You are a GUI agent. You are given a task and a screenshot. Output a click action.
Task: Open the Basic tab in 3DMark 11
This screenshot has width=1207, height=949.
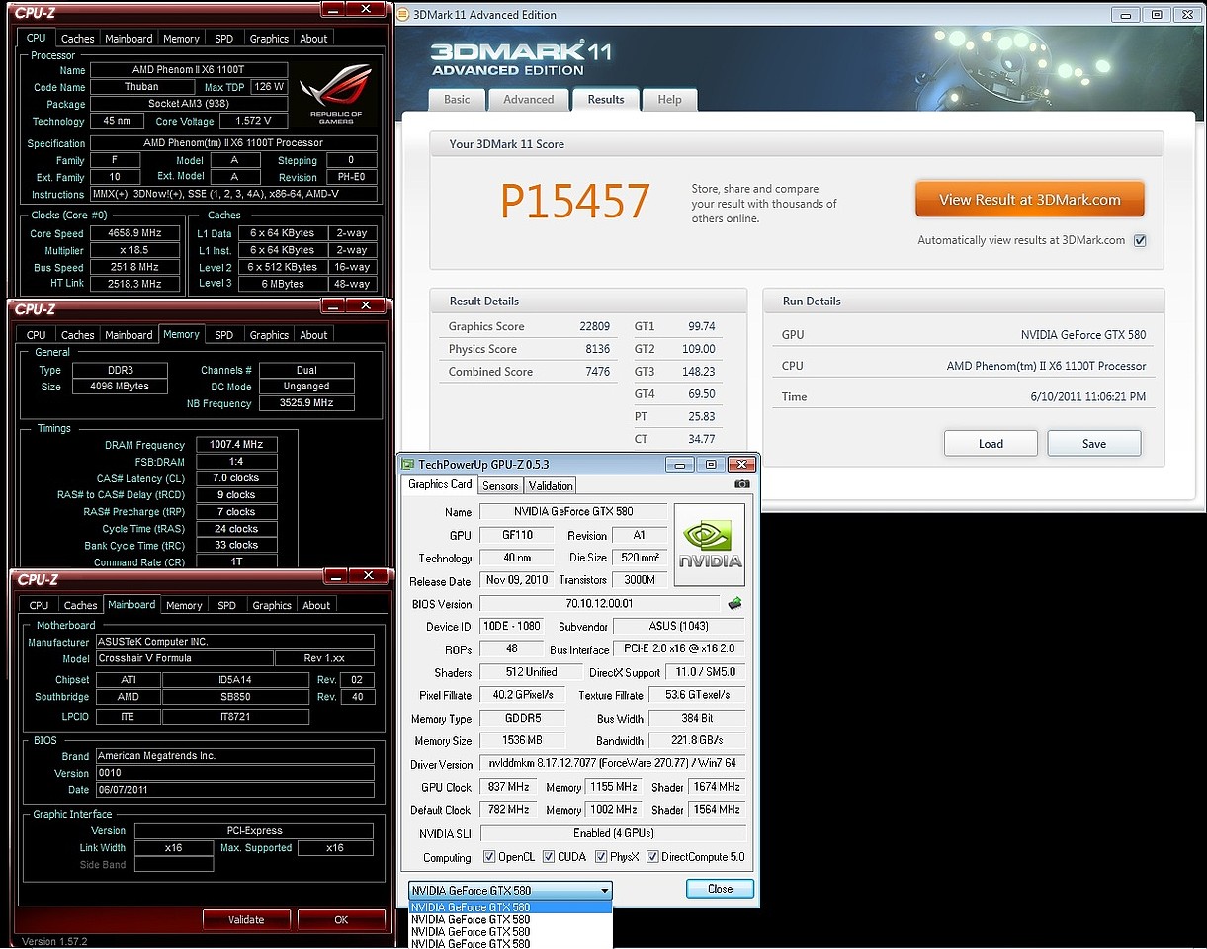(x=457, y=99)
